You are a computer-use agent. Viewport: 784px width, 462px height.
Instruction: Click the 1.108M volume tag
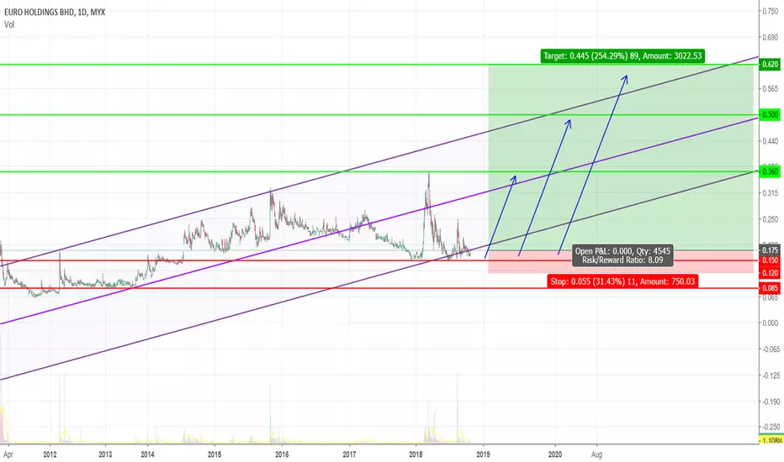coord(771,440)
